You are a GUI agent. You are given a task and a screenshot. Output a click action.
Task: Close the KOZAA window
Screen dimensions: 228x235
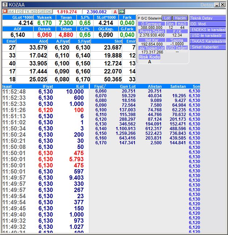click(223, 5)
